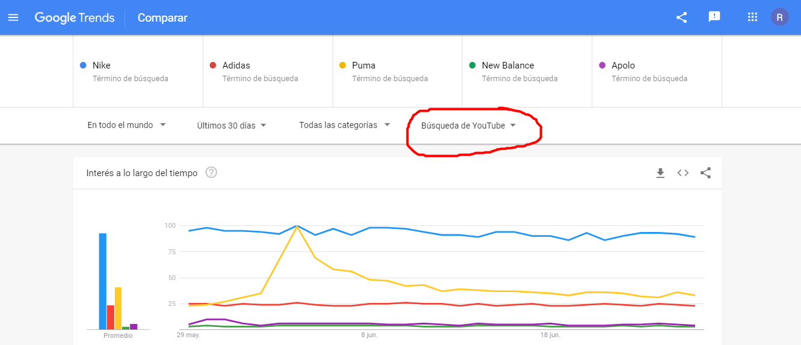Select the Adidas search term box
The height and width of the screenshot is (345, 801).
268,71
